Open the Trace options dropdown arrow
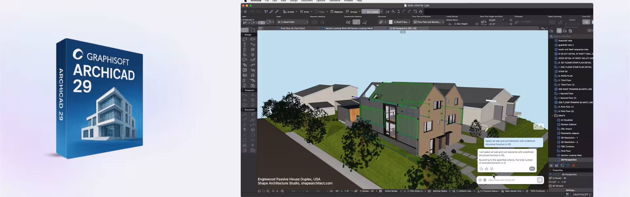 pyautogui.click(x=327, y=11)
